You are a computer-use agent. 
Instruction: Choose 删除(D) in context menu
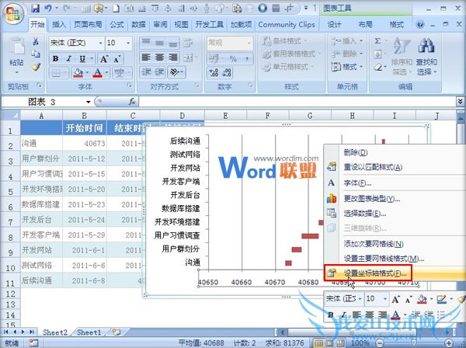pyautogui.click(x=356, y=152)
